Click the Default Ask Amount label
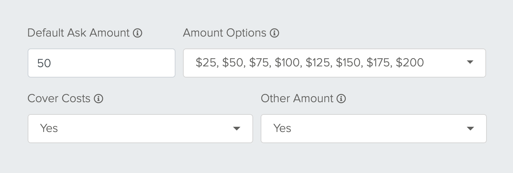Image resolution: width=513 pixels, height=173 pixels. click(x=79, y=33)
